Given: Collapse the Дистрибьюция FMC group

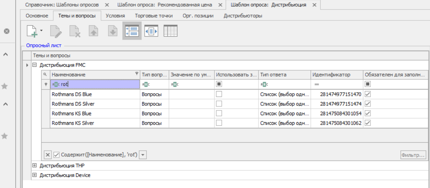Looking at the screenshot, I should point(35,65).
